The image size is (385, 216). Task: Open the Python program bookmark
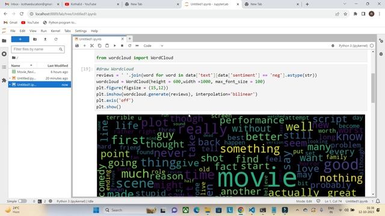coord(60,23)
